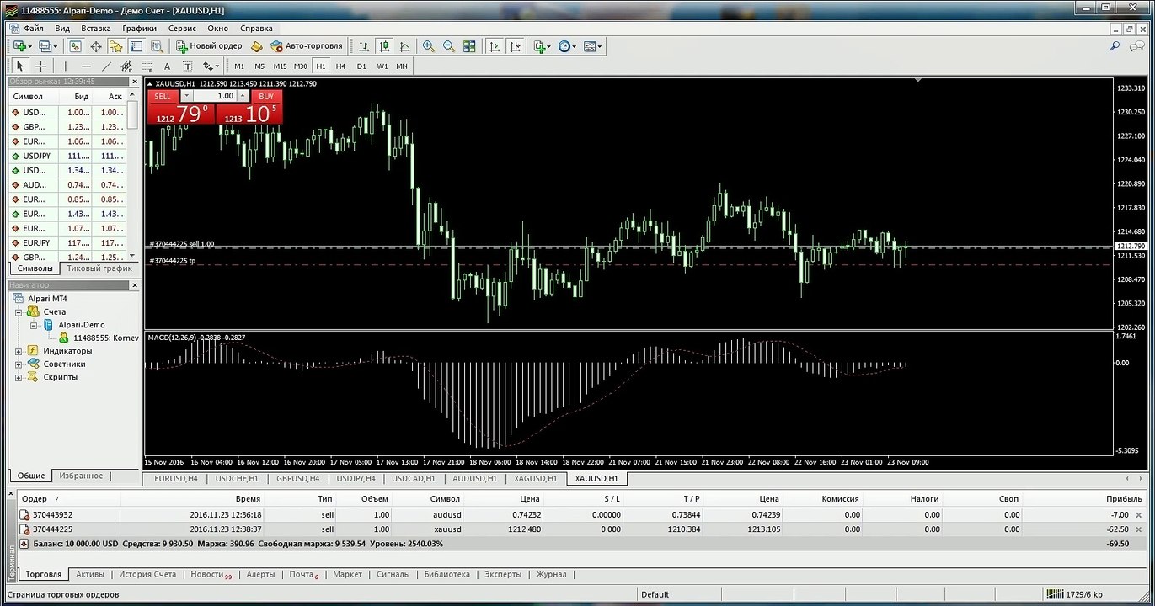Open the Сервис menu

(x=182, y=28)
